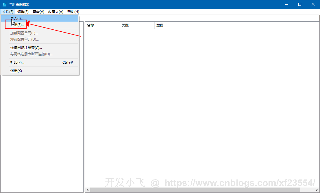Click the Registry Editor title bar icon
Image resolution: width=320 pixels, height=193 pixels.
pos(4,4)
